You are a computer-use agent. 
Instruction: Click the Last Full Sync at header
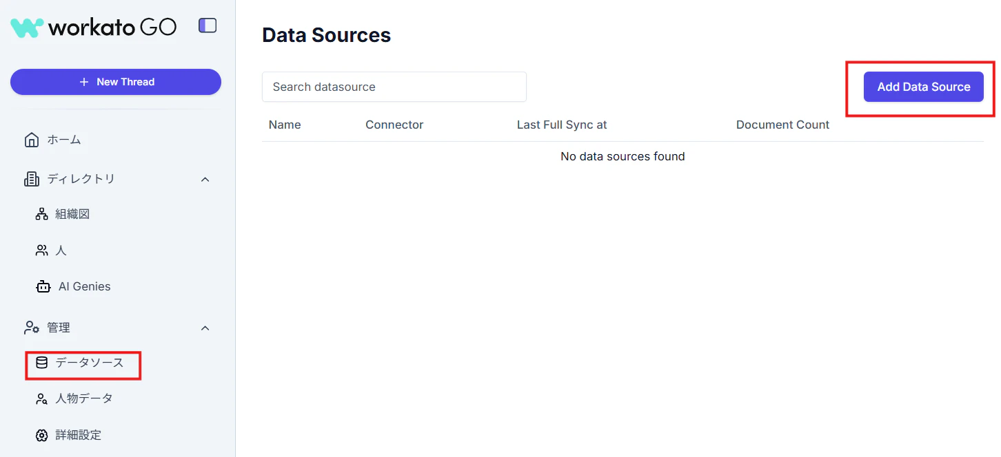(562, 125)
